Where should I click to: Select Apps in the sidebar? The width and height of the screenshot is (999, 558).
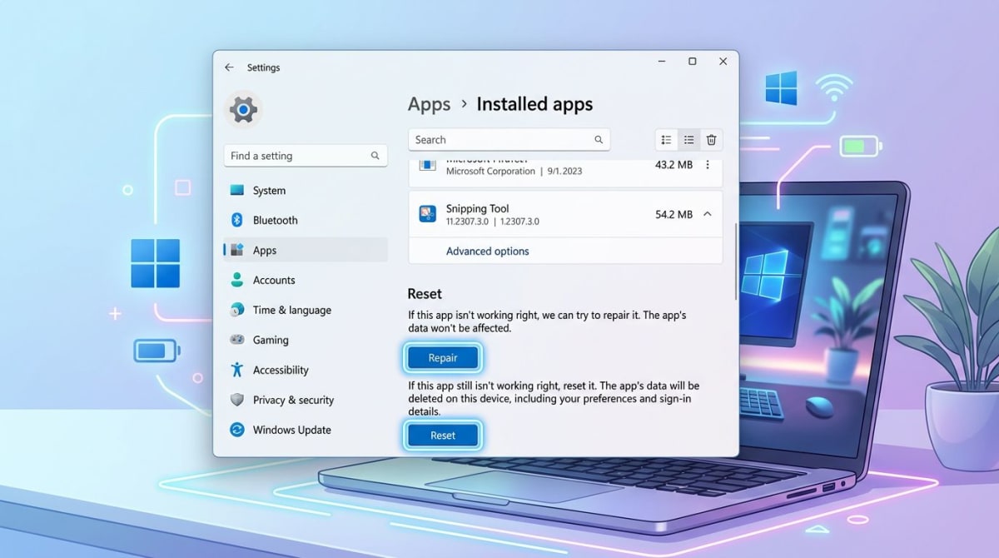pyautogui.click(x=306, y=250)
